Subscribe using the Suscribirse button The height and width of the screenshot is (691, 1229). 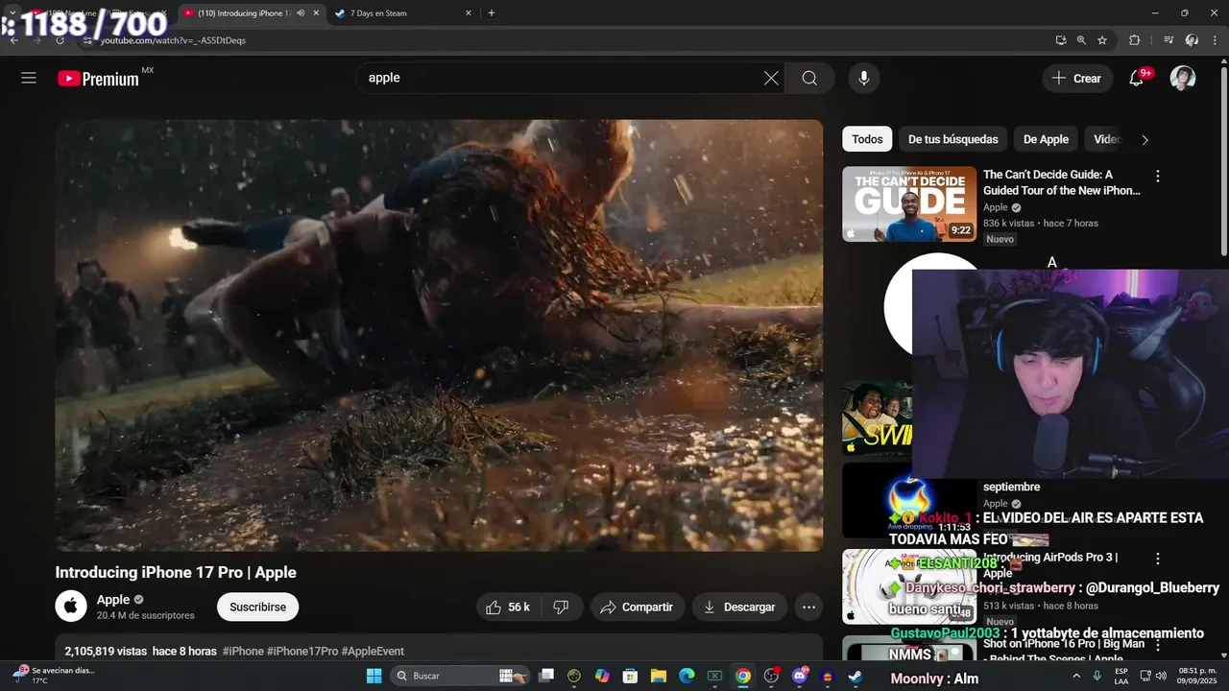(257, 607)
